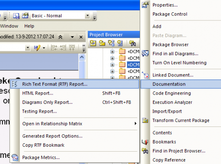Expand the notes toolbar overflow chevron

(x=84, y=48)
